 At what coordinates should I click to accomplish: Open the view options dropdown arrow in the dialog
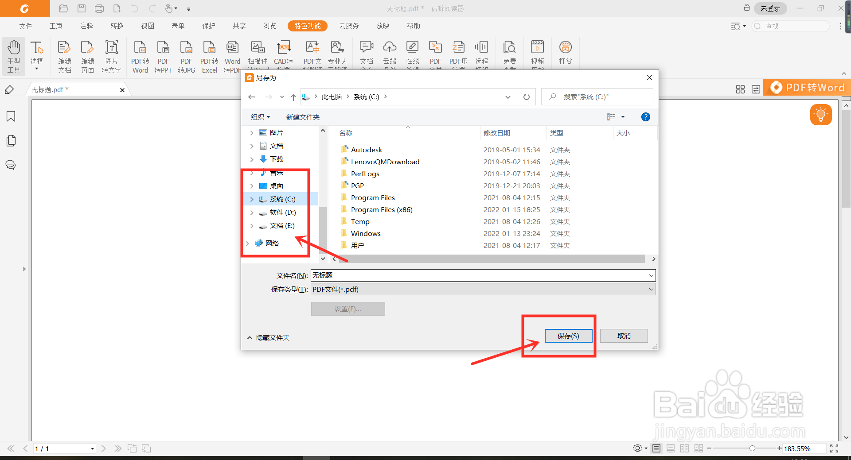(x=623, y=117)
